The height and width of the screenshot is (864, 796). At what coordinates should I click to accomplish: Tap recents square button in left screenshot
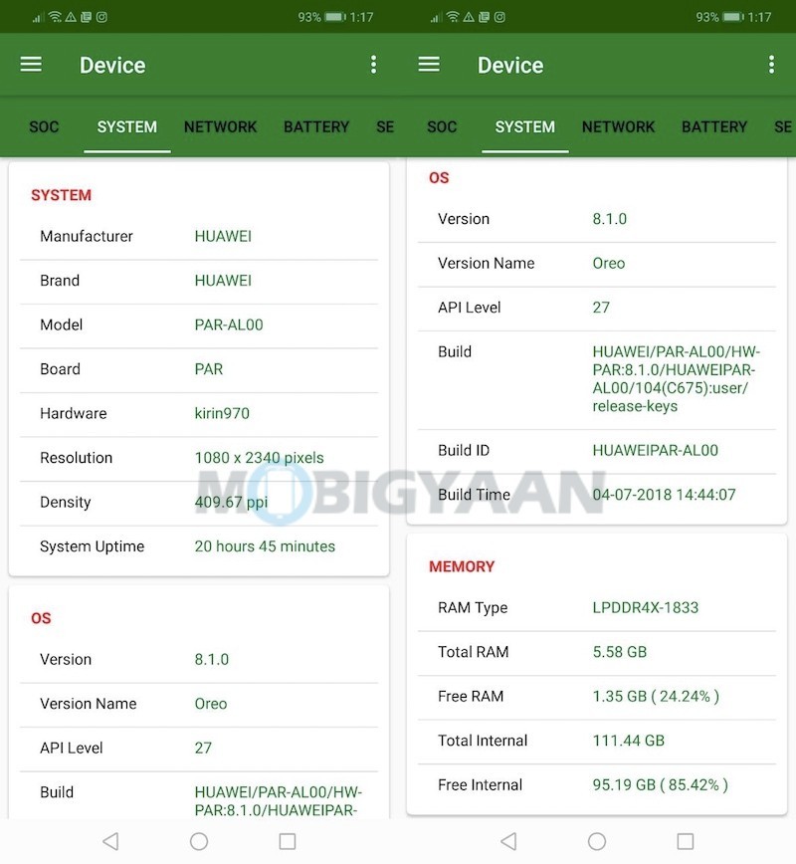(287, 841)
